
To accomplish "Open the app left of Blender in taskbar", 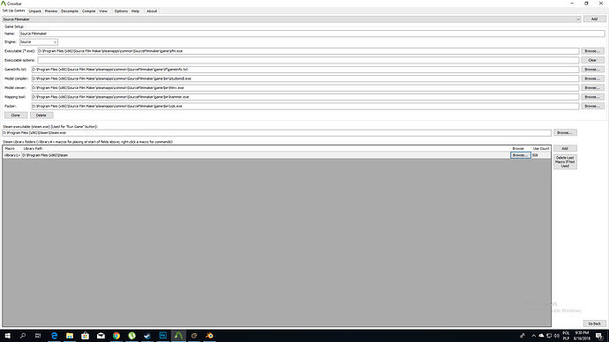I will click(x=194, y=336).
